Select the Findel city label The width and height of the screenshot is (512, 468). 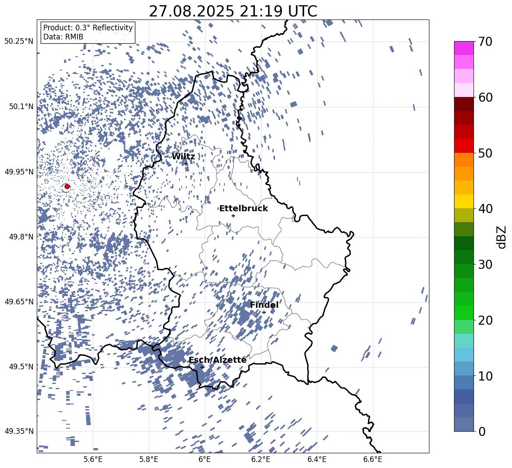pos(264,305)
